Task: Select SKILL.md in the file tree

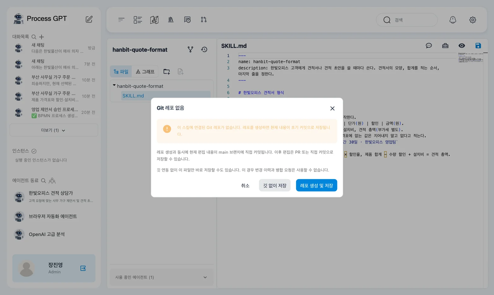Action: tap(166, 96)
